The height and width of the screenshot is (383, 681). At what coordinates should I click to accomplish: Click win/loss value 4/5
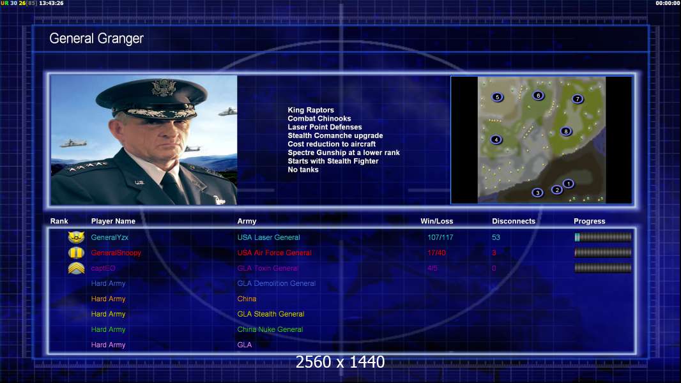[x=432, y=268]
